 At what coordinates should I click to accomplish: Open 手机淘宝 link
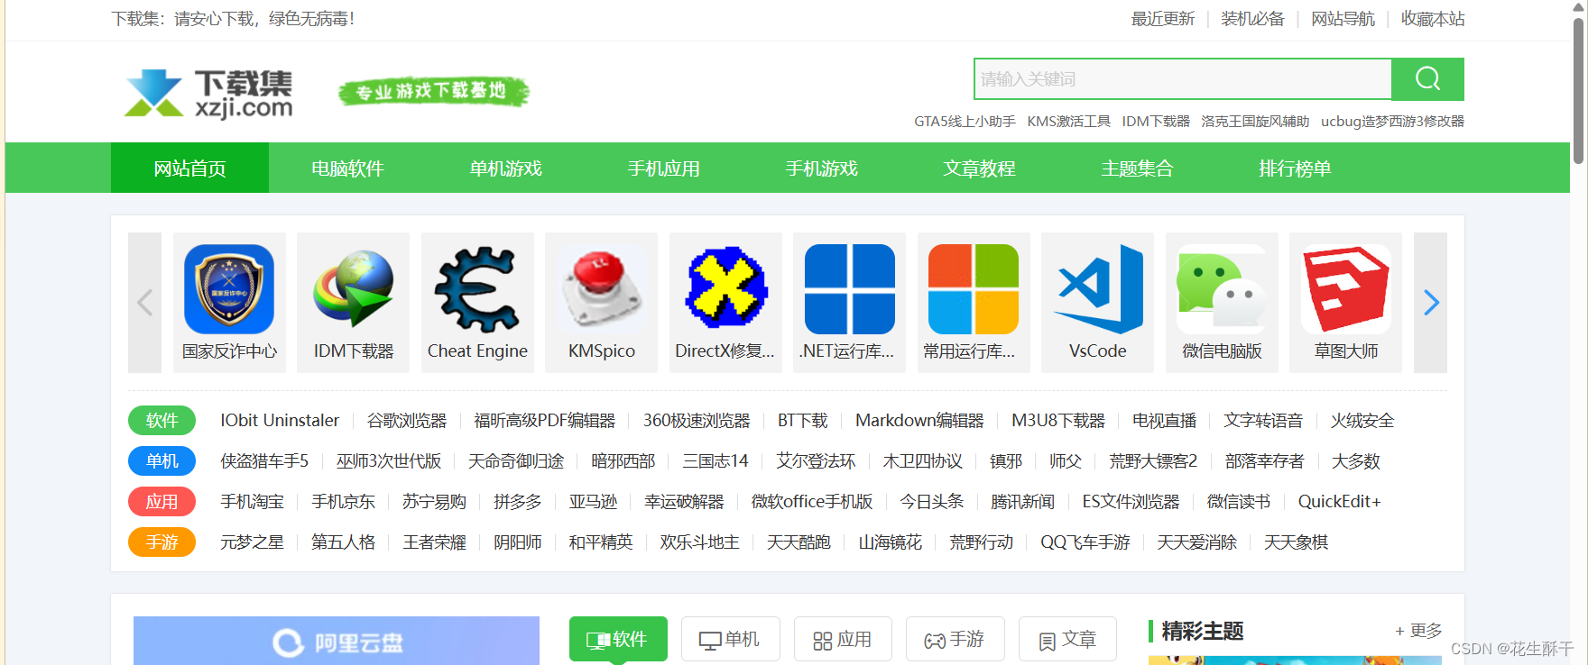[253, 501]
